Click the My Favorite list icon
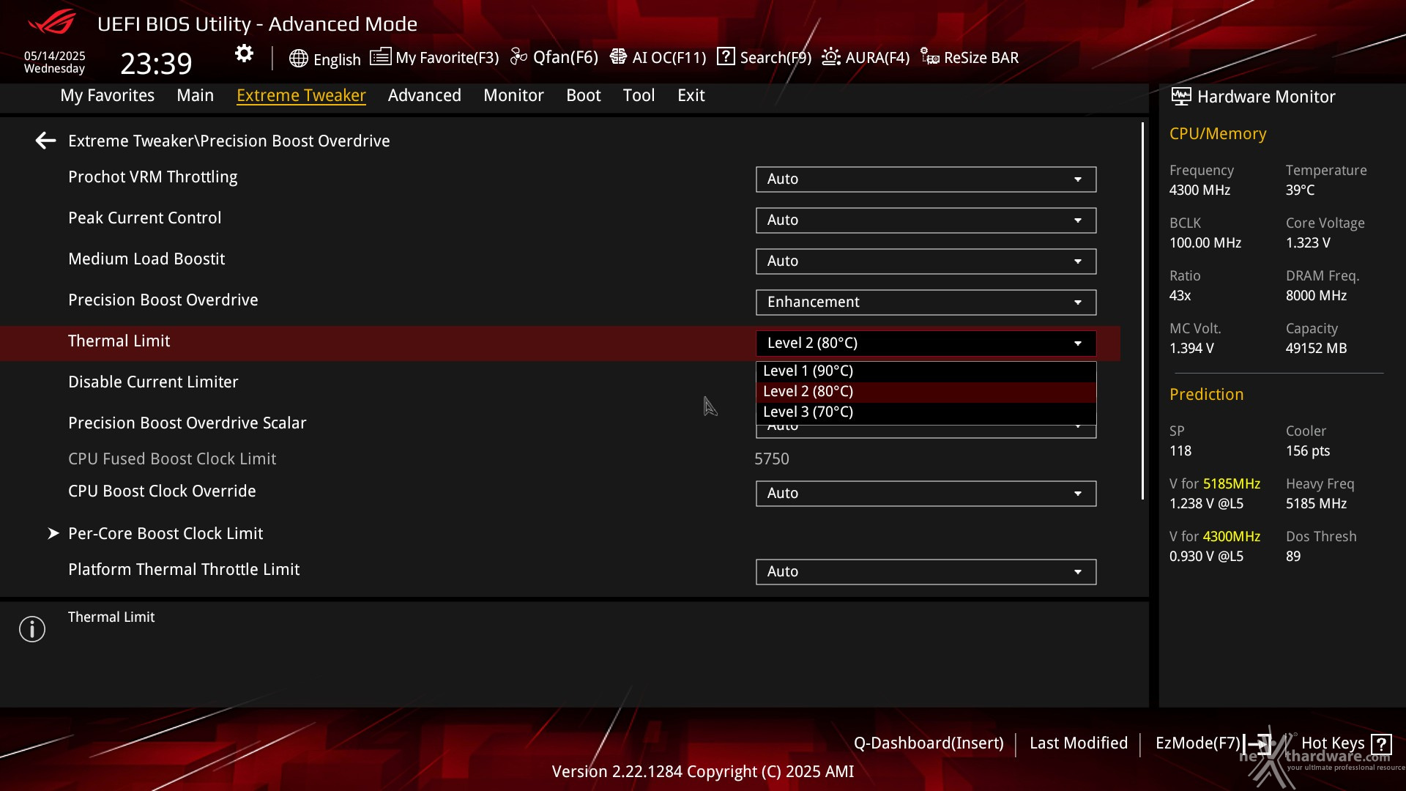The height and width of the screenshot is (791, 1406). pos(380,56)
